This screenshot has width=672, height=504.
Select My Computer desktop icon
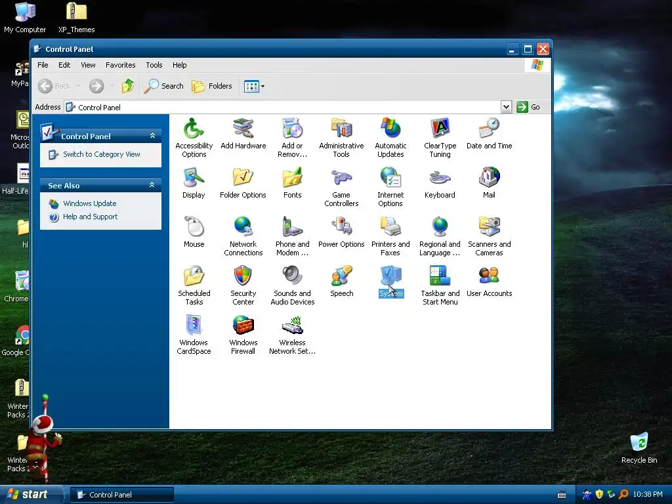pyautogui.click(x=25, y=17)
